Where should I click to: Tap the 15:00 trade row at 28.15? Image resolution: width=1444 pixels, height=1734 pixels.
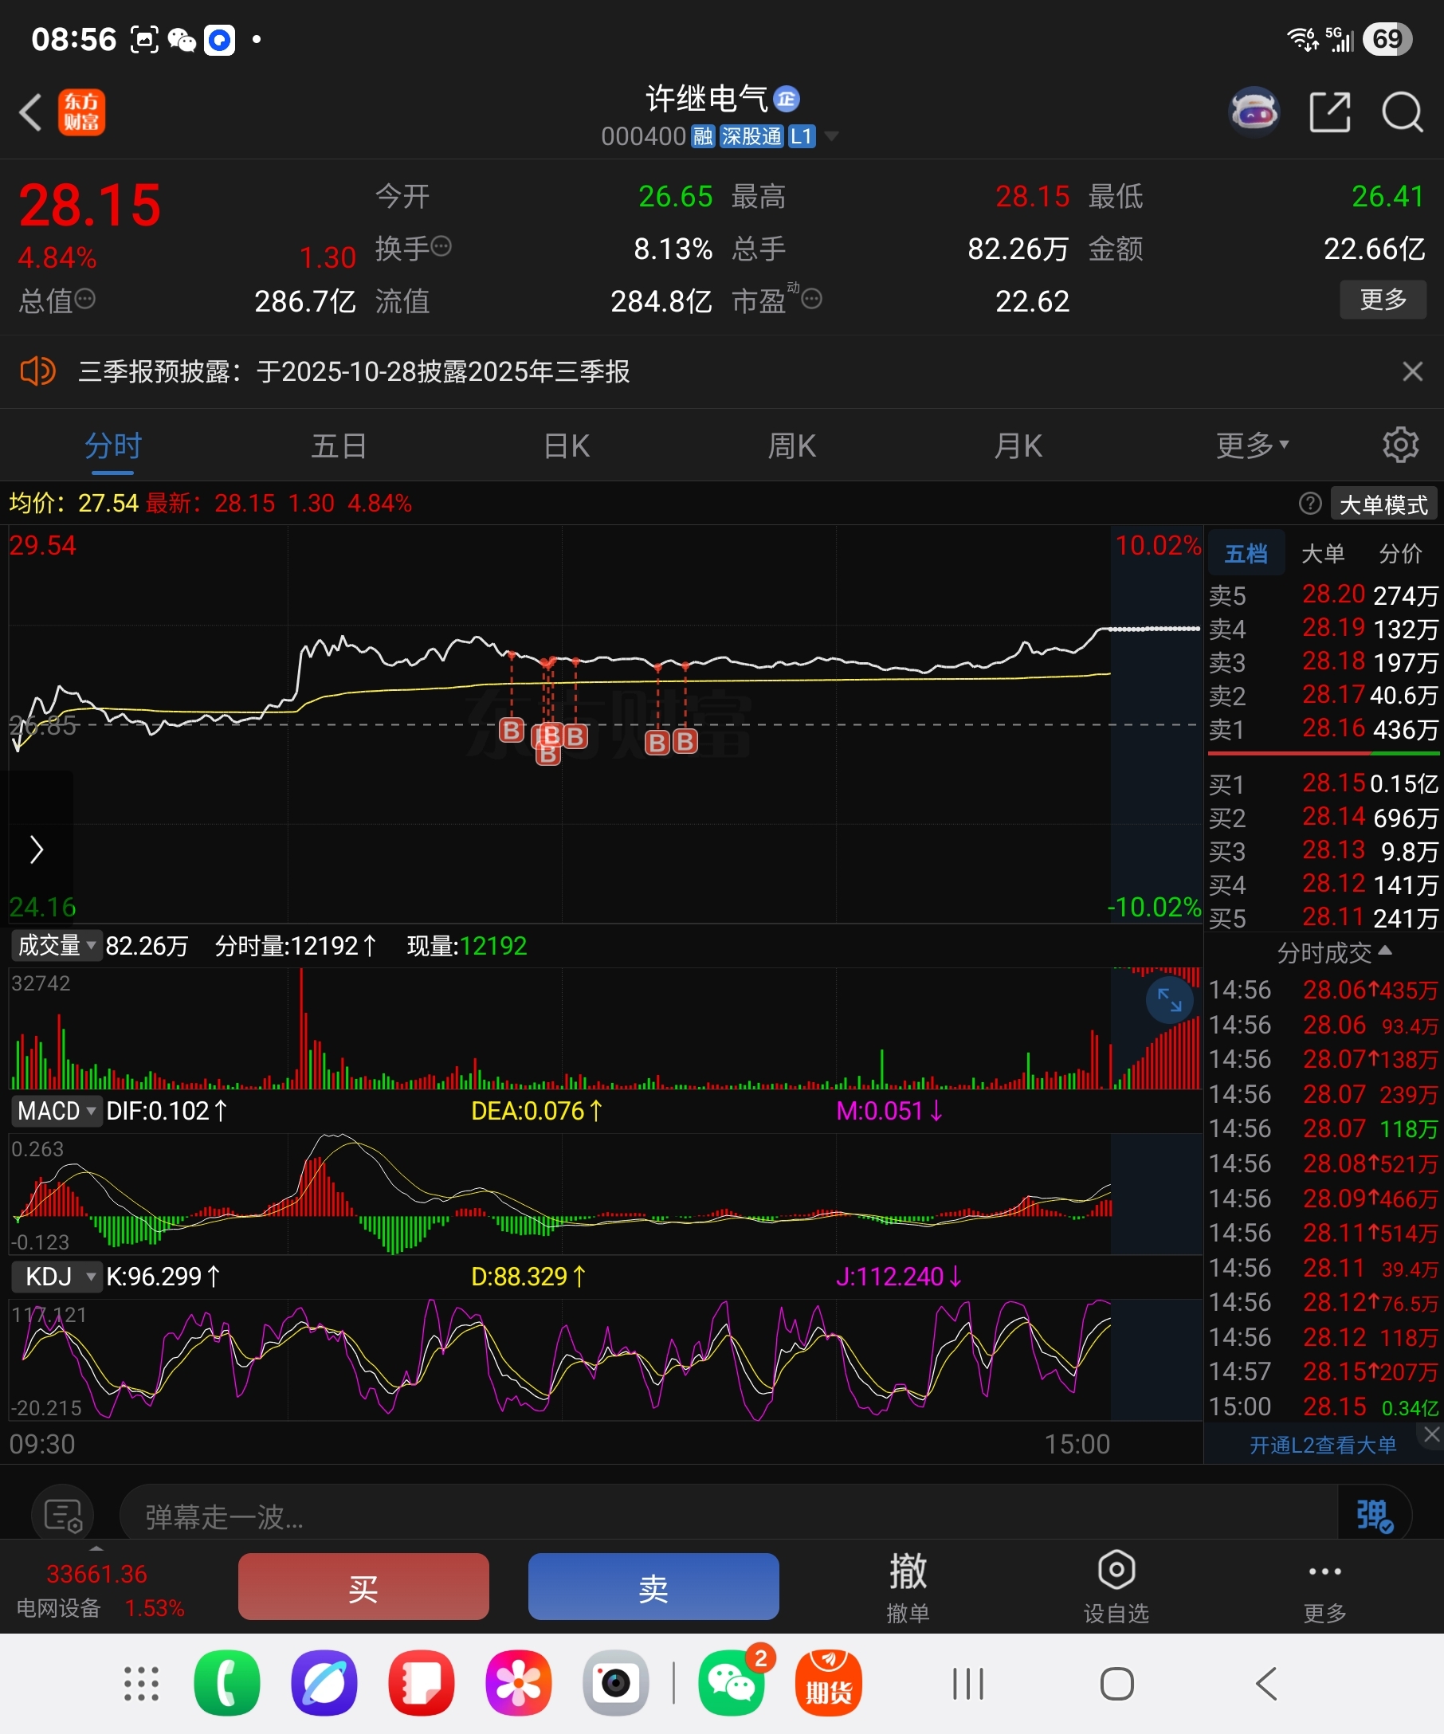(1324, 1406)
